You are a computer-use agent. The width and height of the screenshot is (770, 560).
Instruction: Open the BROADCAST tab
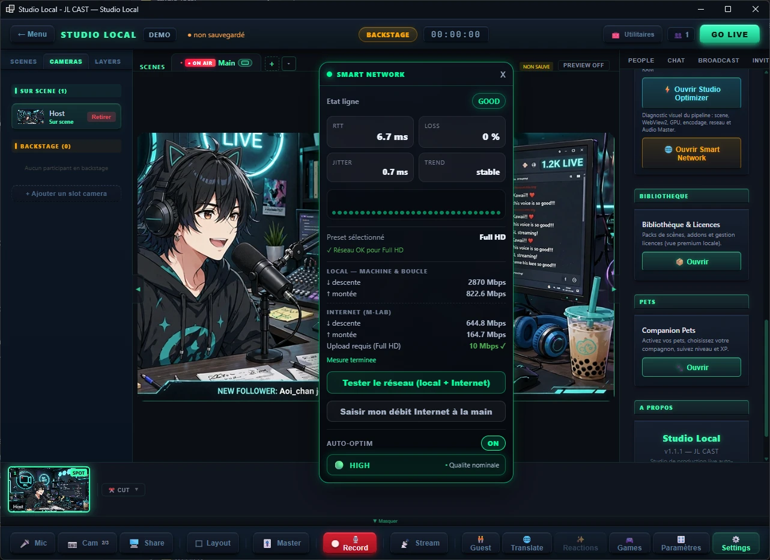point(718,60)
